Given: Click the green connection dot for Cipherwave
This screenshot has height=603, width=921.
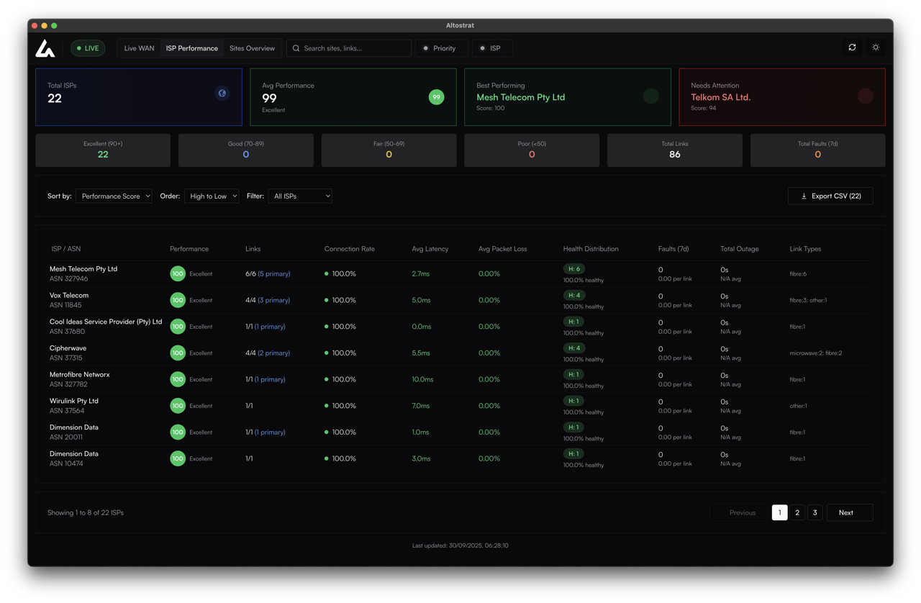Looking at the screenshot, I should [x=327, y=353].
